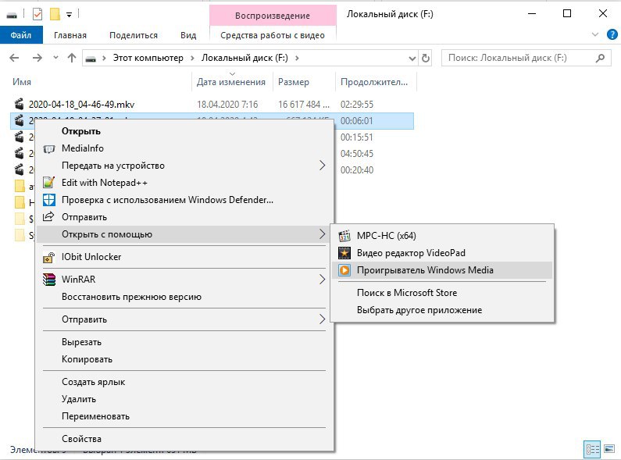
Task: Expand the lower Отправить submenu arrow
Action: click(323, 319)
